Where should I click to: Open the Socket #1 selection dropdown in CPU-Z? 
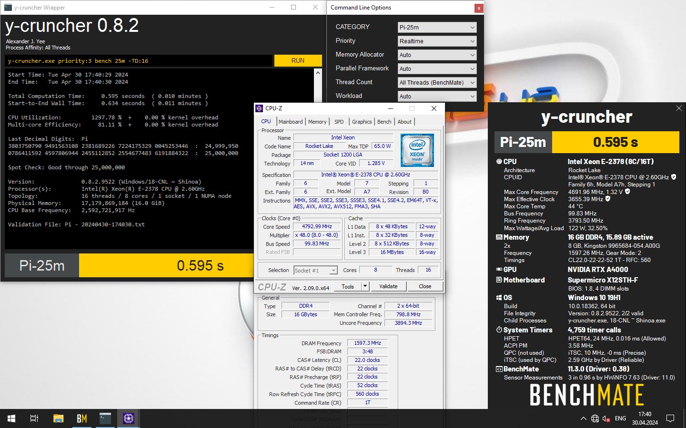click(315, 270)
